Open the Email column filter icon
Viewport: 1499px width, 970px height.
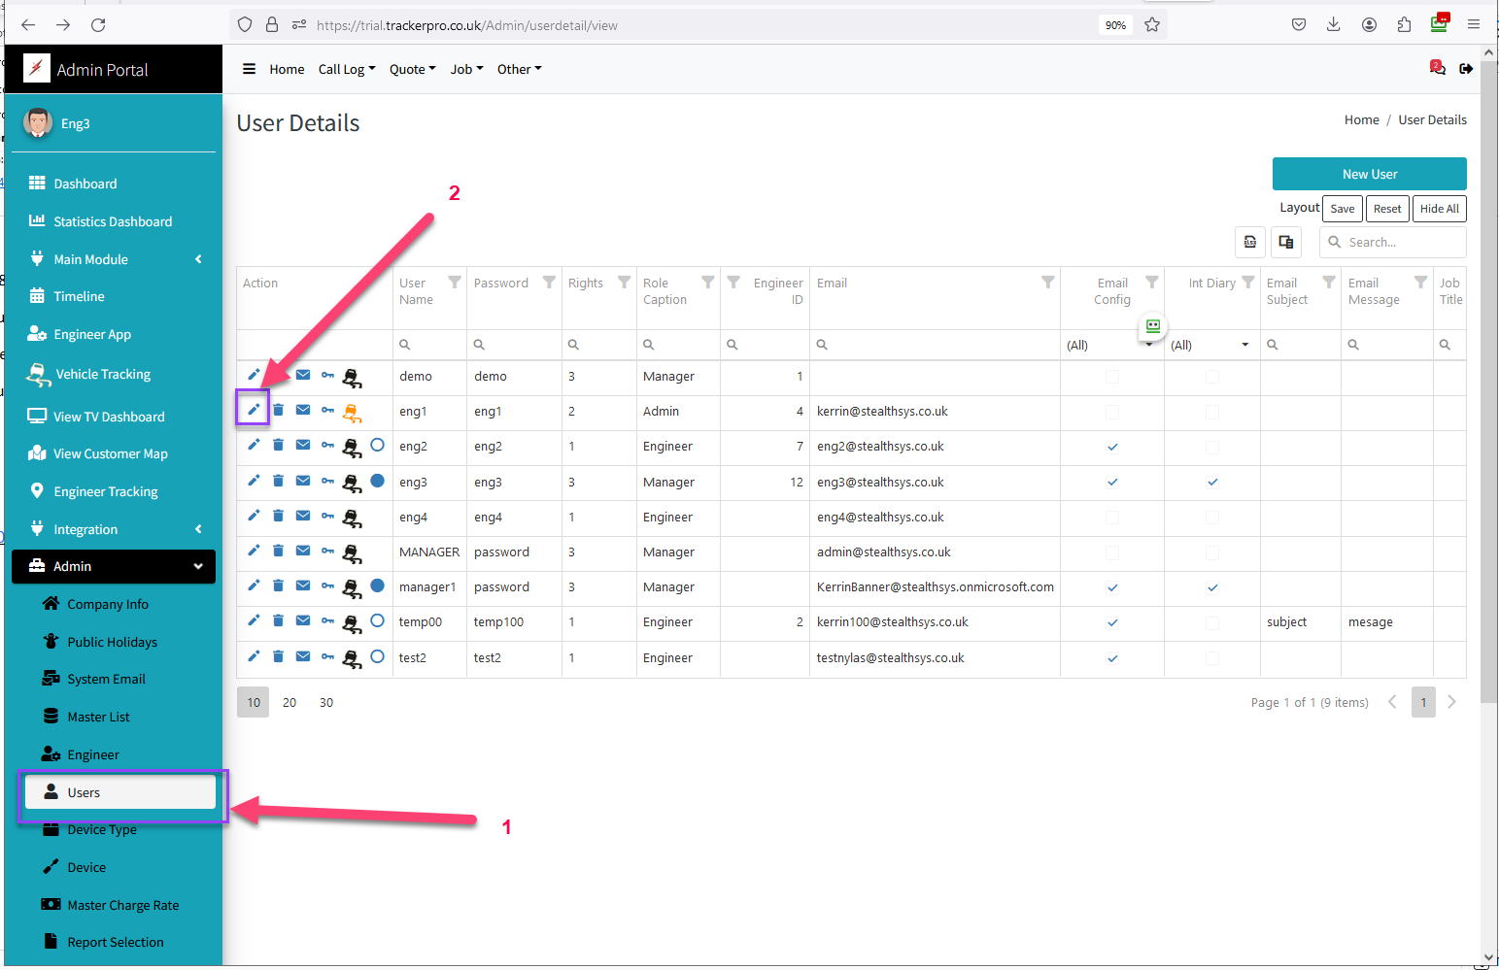click(1047, 283)
